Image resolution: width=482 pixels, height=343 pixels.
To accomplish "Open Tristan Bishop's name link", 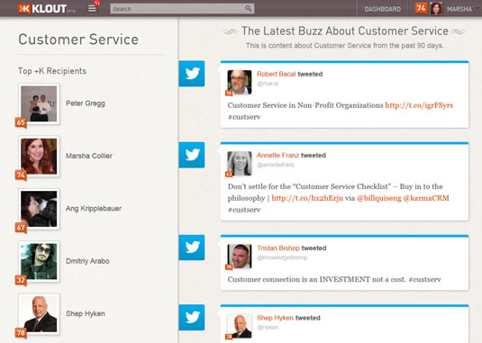I will click(278, 248).
